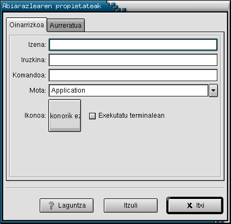231x224 pixels.
Task: Click the X icon on Itxi button
Action: pos(190,205)
